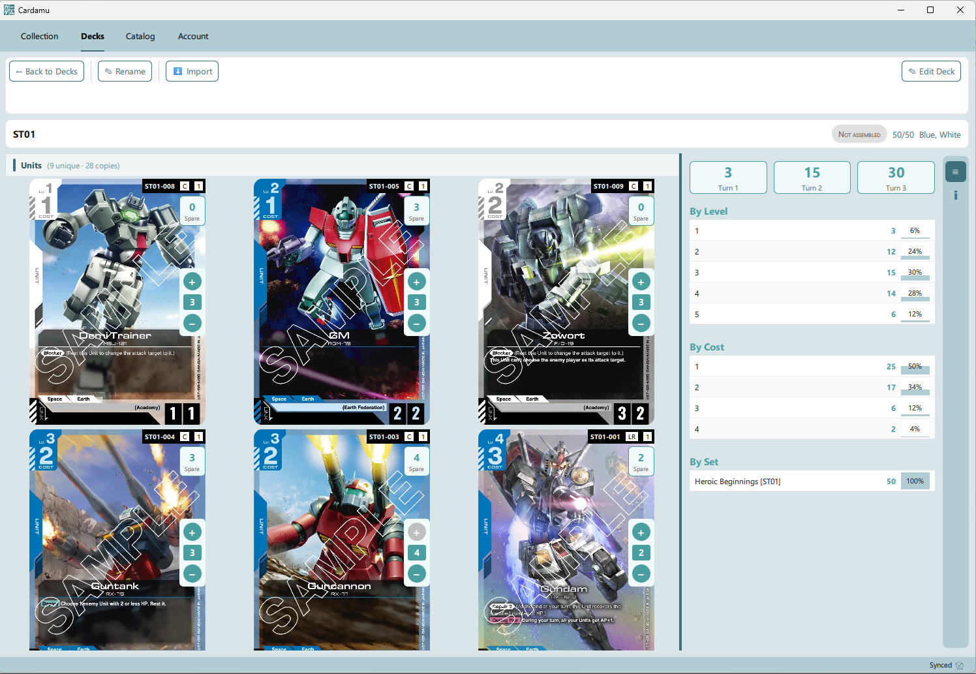Viewport: 976px width, 674px height.
Task: Click the sync status icon in status bar
Action: pos(959,665)
